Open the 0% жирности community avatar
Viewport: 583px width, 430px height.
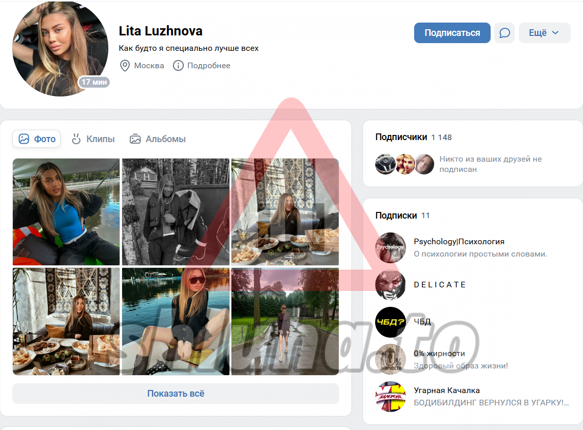390,359
